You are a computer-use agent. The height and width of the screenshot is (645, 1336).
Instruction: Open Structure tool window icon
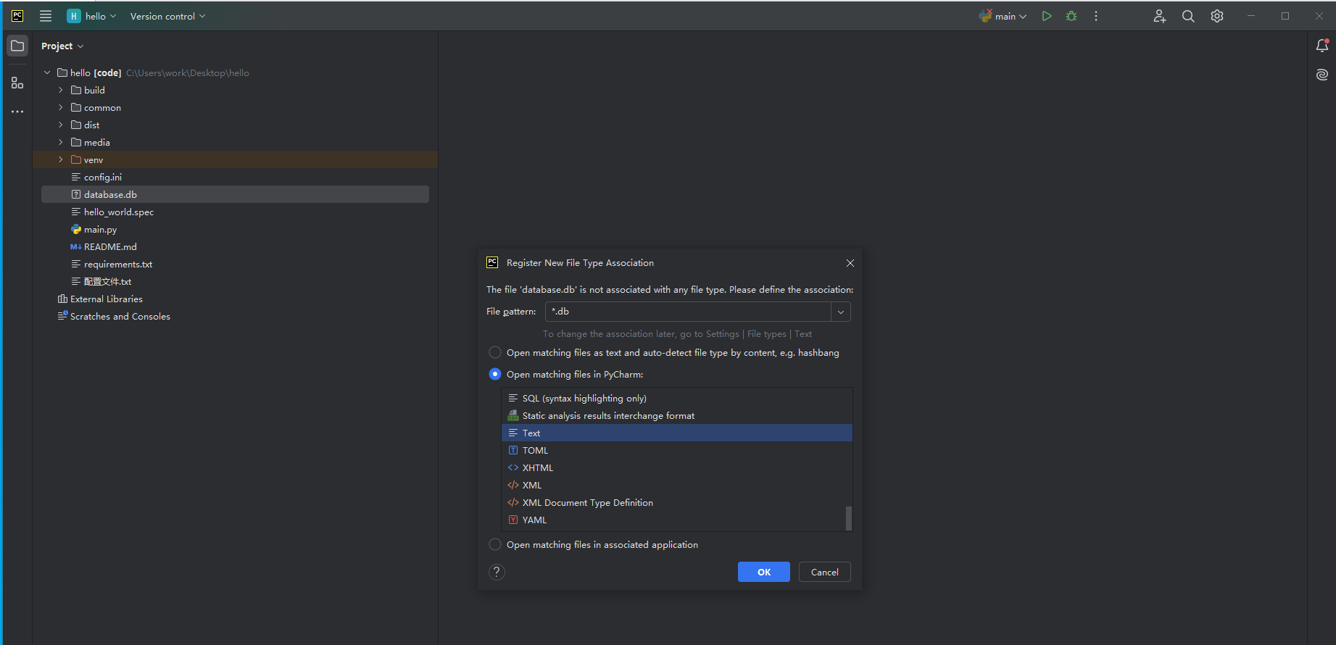tap(17, 83)
